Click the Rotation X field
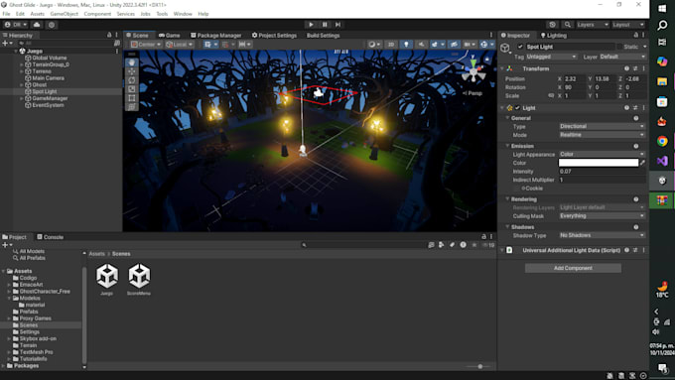 575,87
